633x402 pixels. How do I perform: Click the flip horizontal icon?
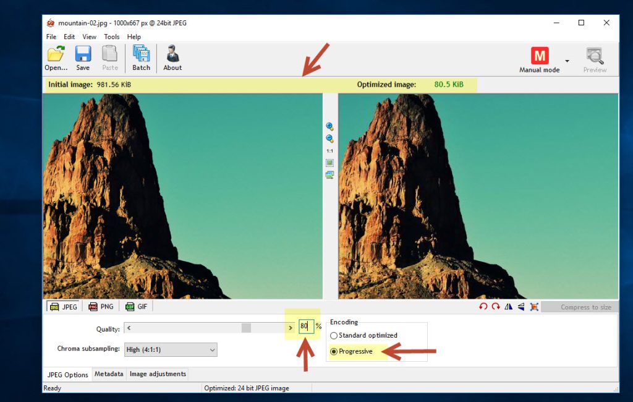pyautogui.click(x=509, y=307)
